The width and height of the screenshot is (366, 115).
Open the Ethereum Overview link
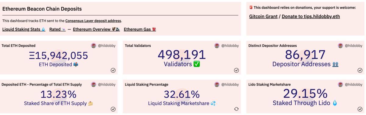point(96,29)
